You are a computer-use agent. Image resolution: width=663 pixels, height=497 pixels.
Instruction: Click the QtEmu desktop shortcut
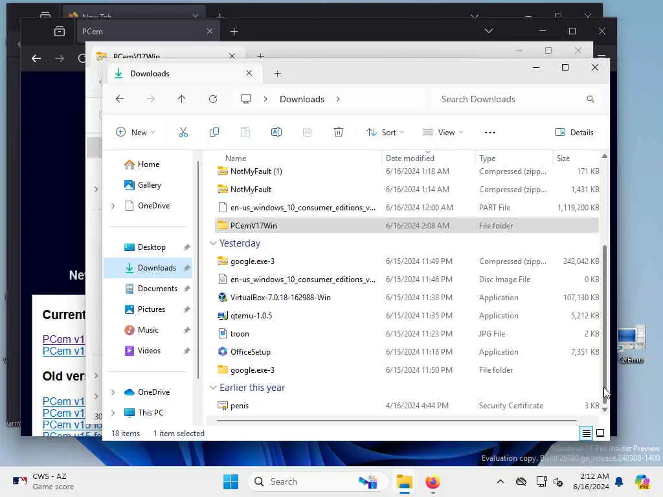click(631, 344)
